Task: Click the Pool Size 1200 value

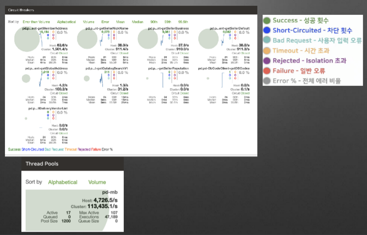Action: 66,221
